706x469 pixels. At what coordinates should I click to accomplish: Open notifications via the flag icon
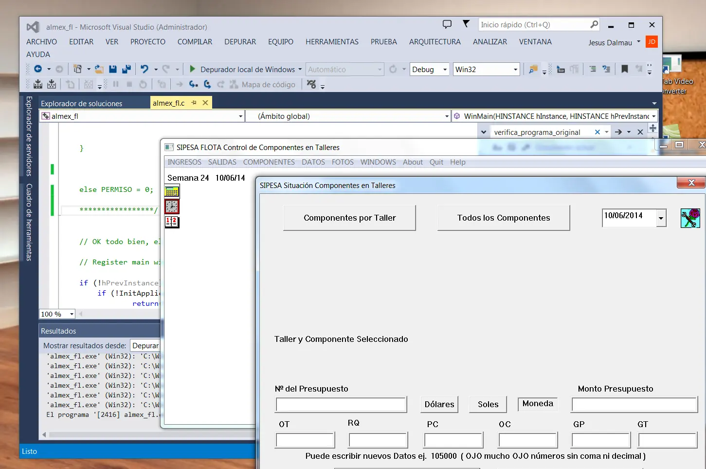[466, 24]
